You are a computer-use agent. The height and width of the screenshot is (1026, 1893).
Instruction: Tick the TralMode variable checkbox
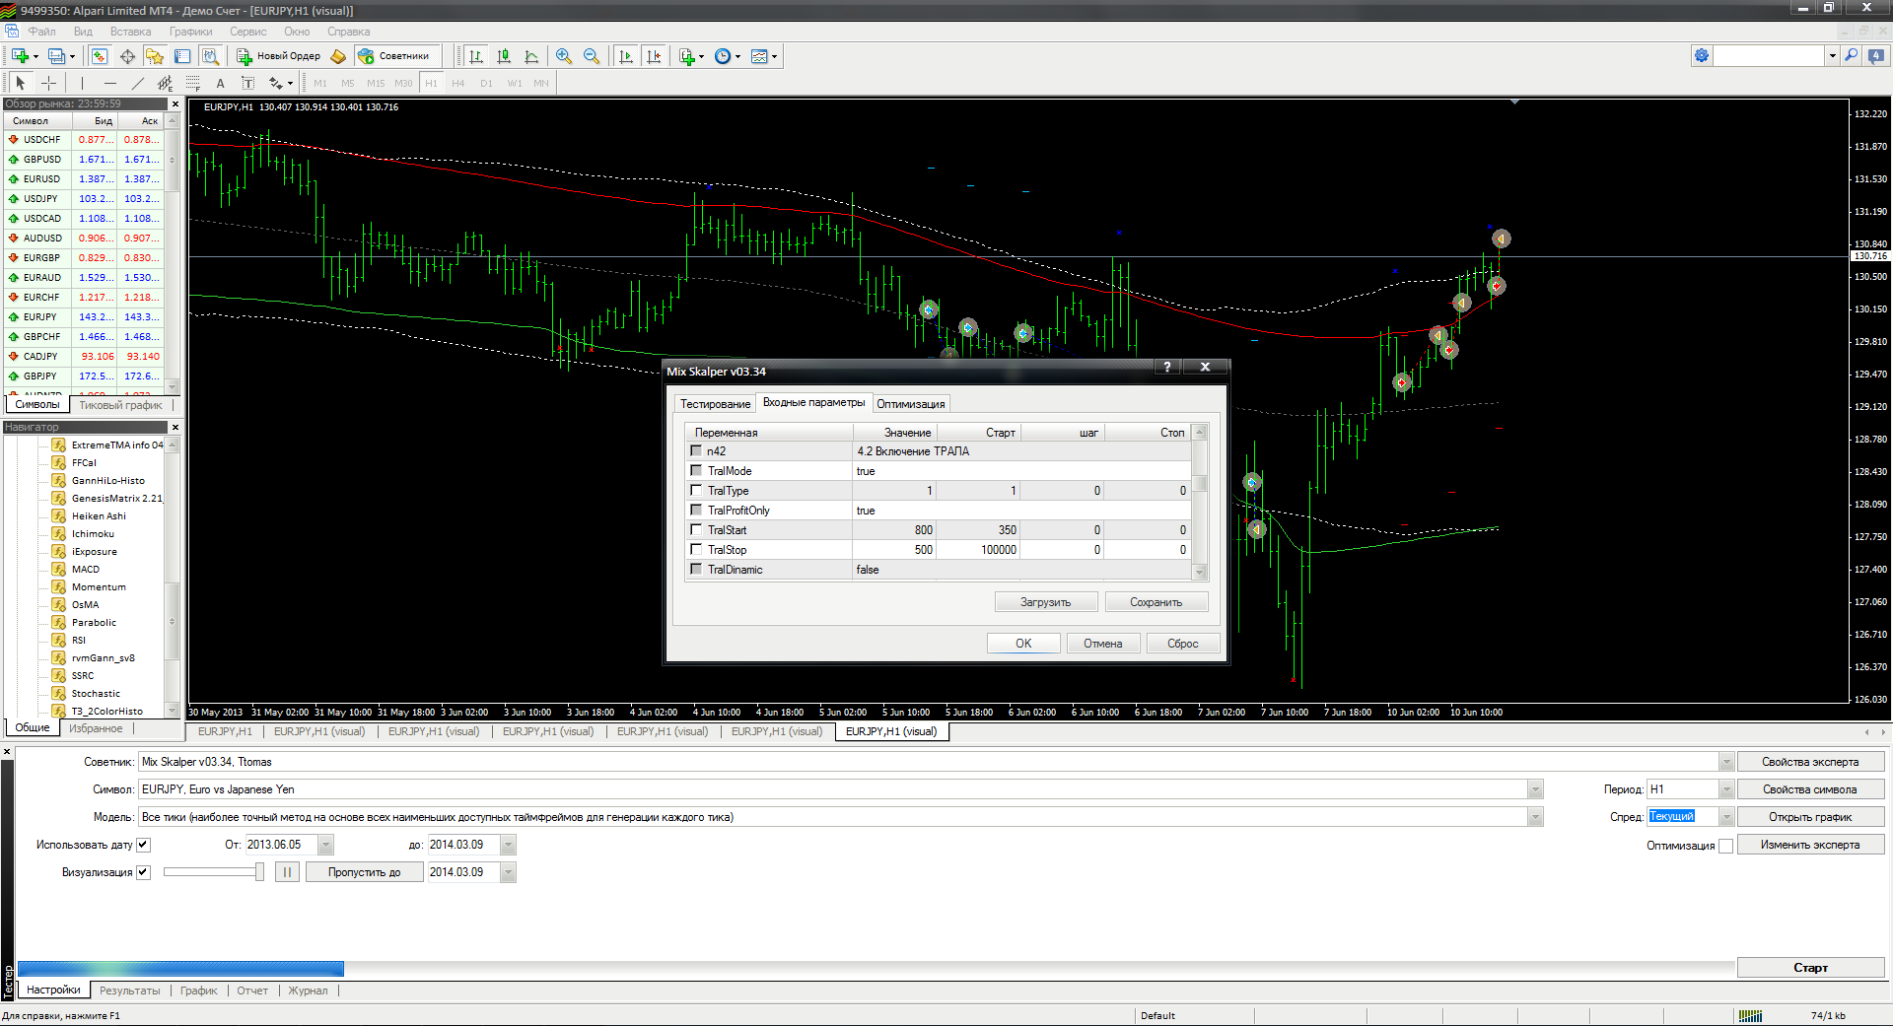[696, 470]
